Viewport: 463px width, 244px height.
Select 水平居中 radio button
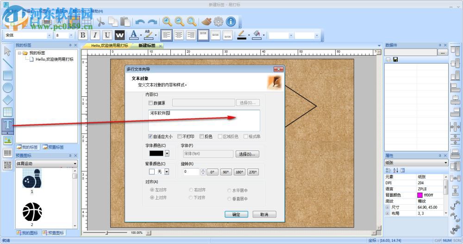click(229, 190)
